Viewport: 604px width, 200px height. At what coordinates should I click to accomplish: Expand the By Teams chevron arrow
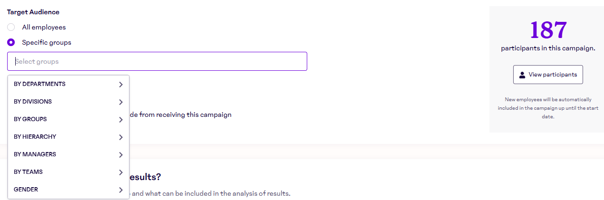(121, 172)
